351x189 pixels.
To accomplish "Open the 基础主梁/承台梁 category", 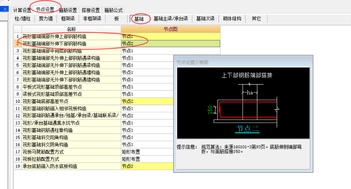I will (x=171, y=19).
